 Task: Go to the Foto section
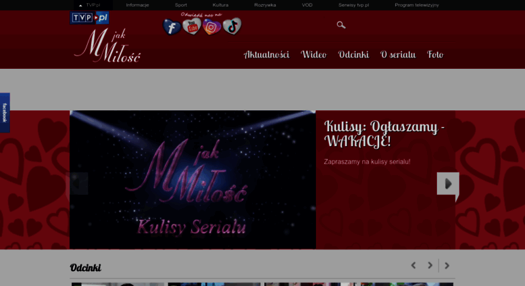click(x=435, y=55)
